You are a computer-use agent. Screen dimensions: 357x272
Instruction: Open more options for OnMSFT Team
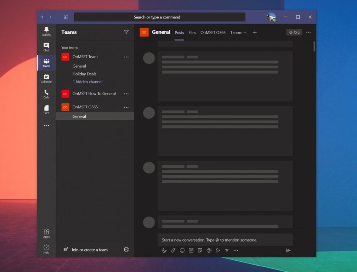click(x=126, y=57)
